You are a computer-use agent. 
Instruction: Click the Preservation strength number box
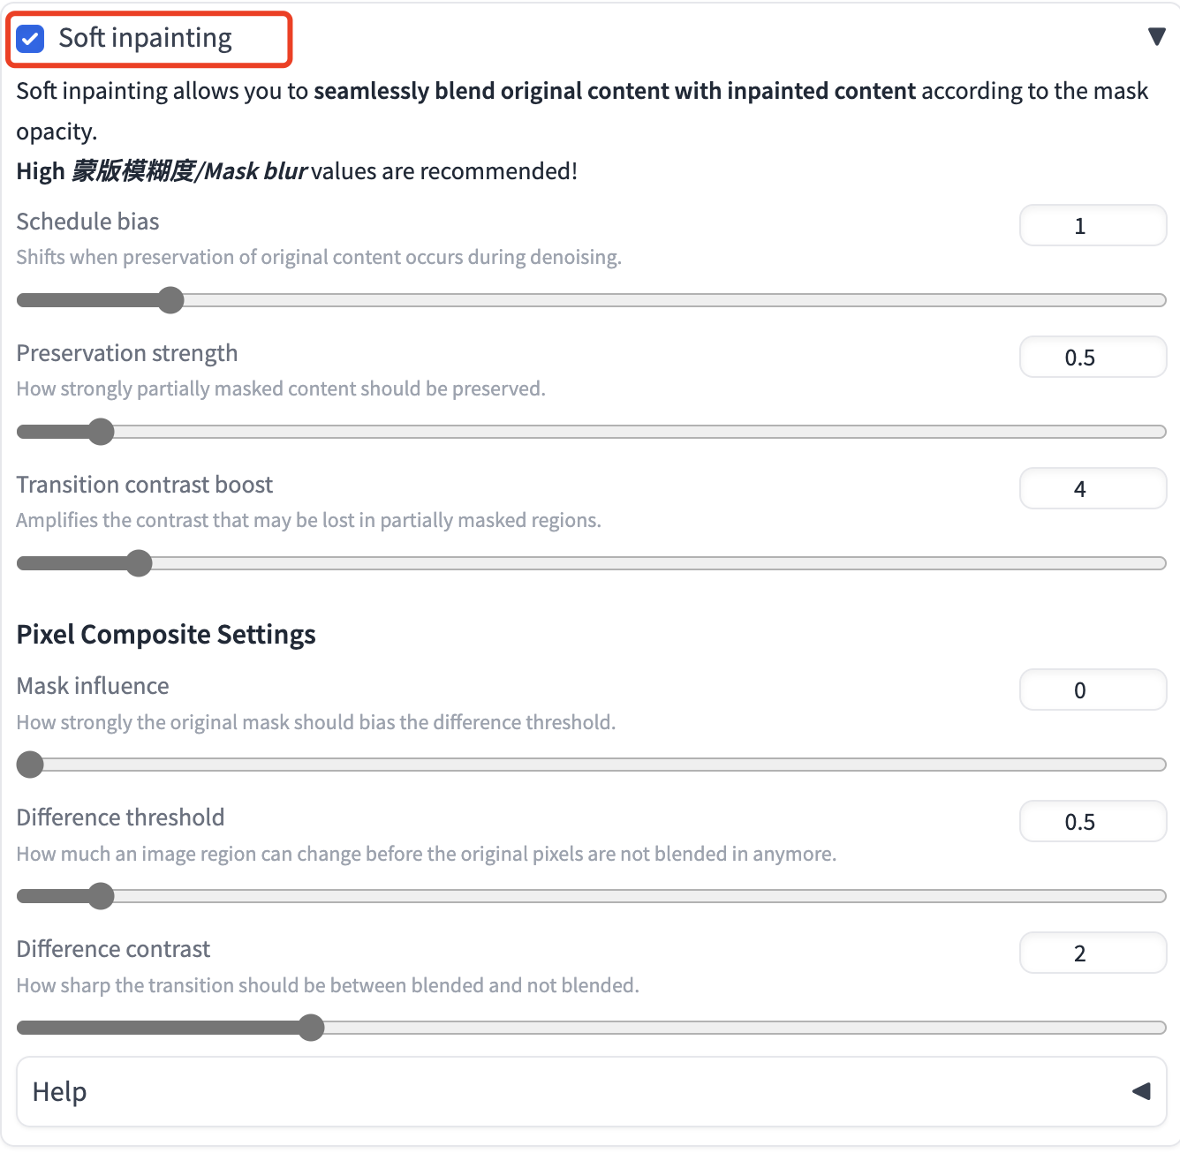click(x=1093, y=358)
